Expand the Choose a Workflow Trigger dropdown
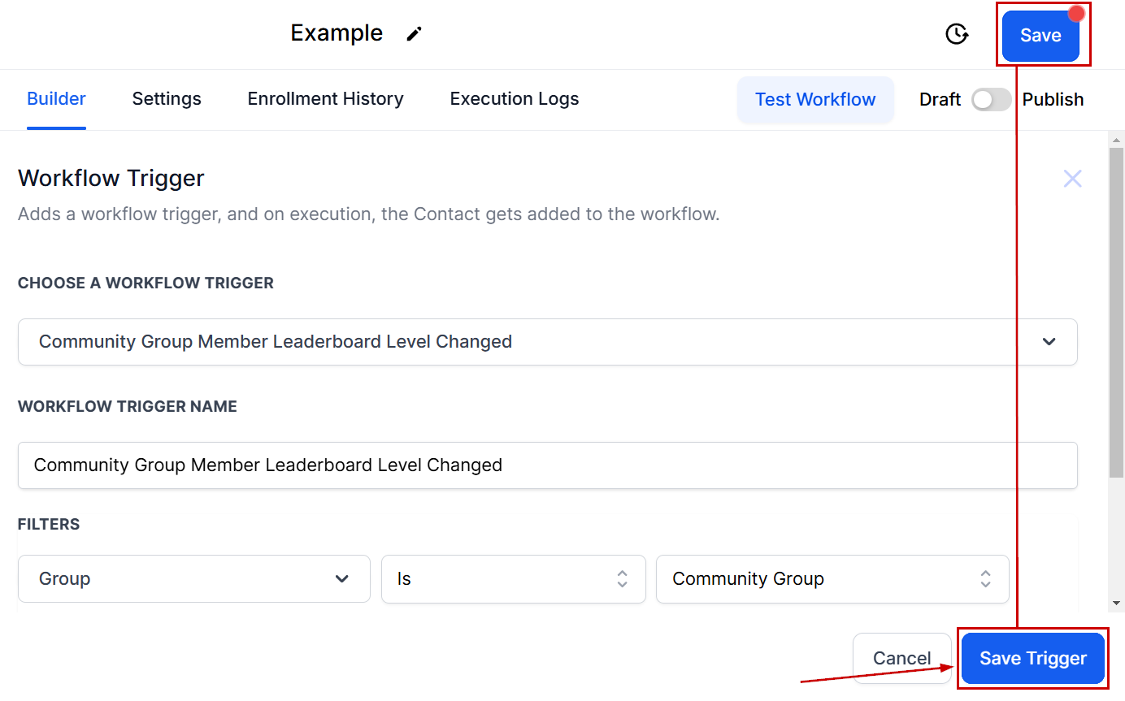 click(x=547, y=342)
